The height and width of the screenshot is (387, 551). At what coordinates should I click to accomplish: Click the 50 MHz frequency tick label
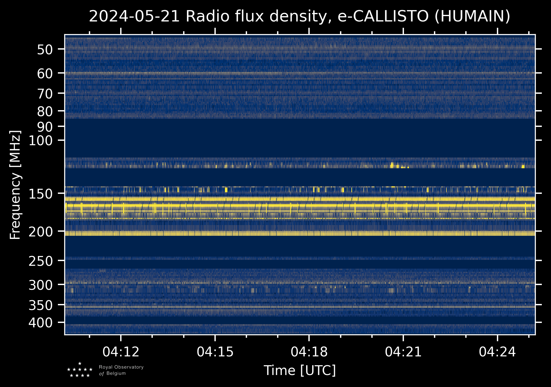[x=45, y=50]
